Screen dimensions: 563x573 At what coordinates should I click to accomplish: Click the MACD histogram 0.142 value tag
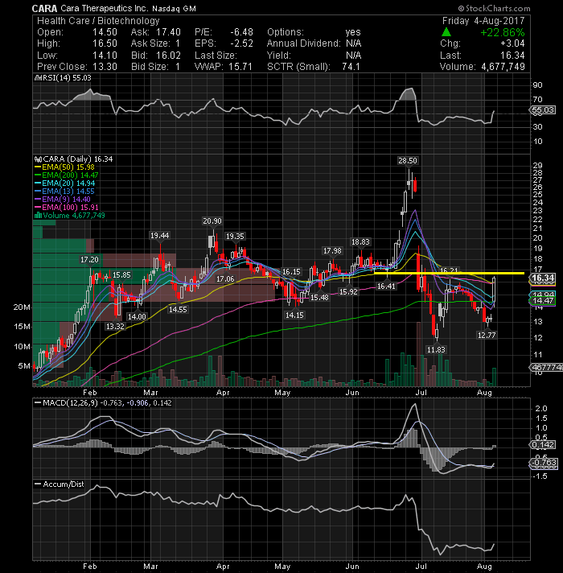543,445
